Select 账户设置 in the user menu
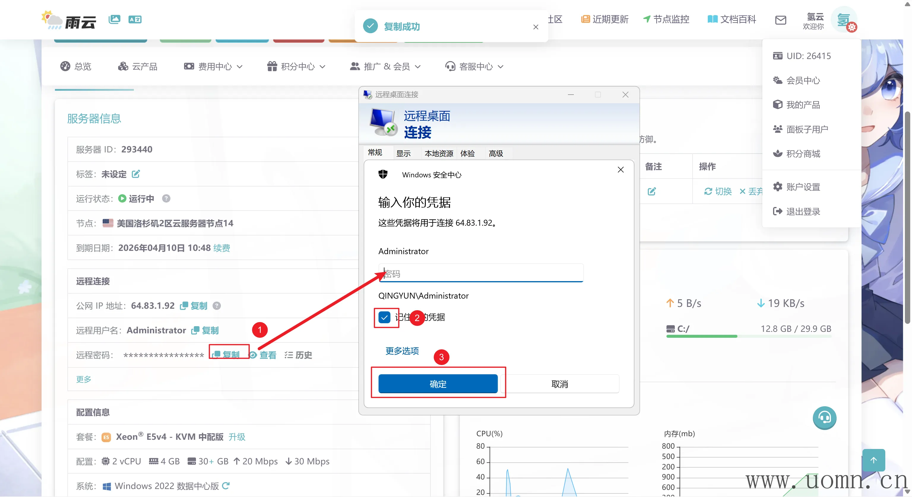The width and height of the screenshot is (912, 497). click(x=803, y=187)
